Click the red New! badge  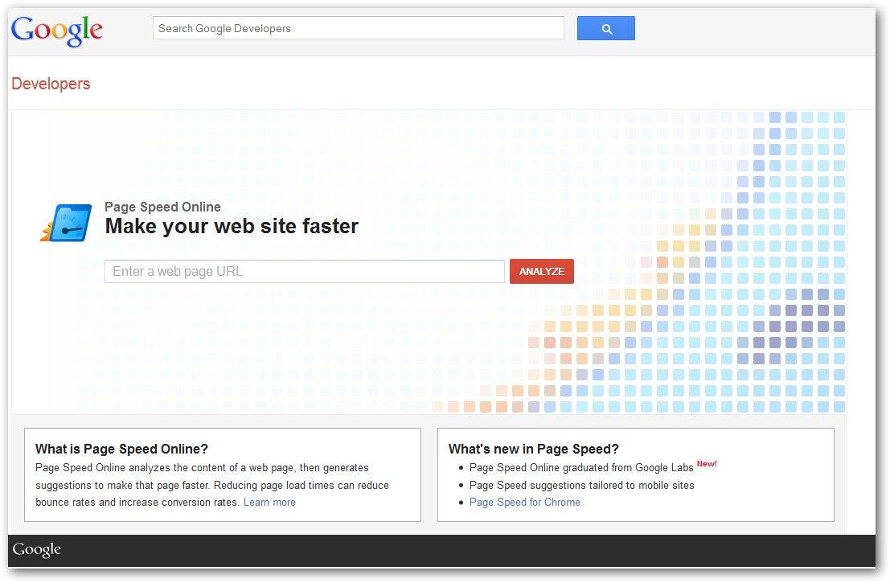[707, 464]
